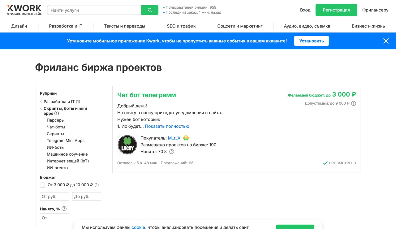Click the Нанято % От input field
This screenshot has width=396, height=229.
pyautogui.click(x=54, y=218)
